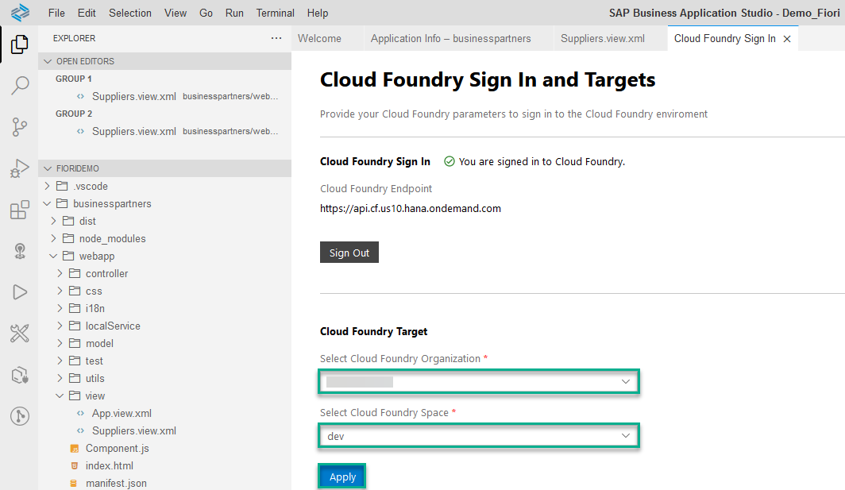Open the Selection menu
The width and height of the screenshot is (845, 490).
coord(130,13)
